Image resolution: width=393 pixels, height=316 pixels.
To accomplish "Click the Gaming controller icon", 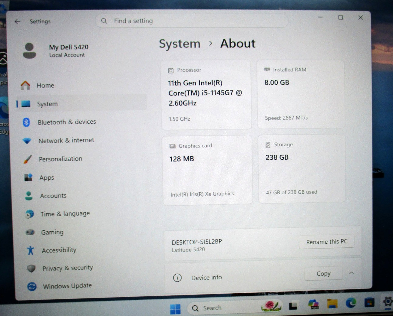I will [x=30, y=232].
